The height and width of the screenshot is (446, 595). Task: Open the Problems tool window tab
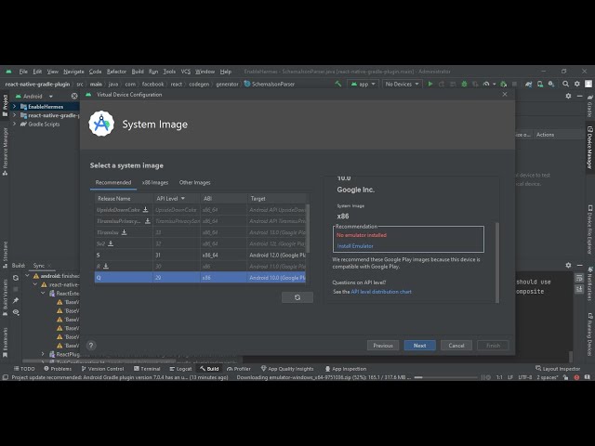(x=58, y=369)
